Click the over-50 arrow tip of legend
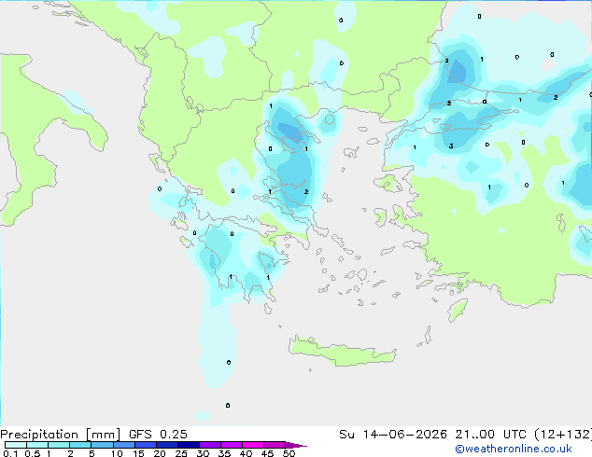 pos(296,445)
